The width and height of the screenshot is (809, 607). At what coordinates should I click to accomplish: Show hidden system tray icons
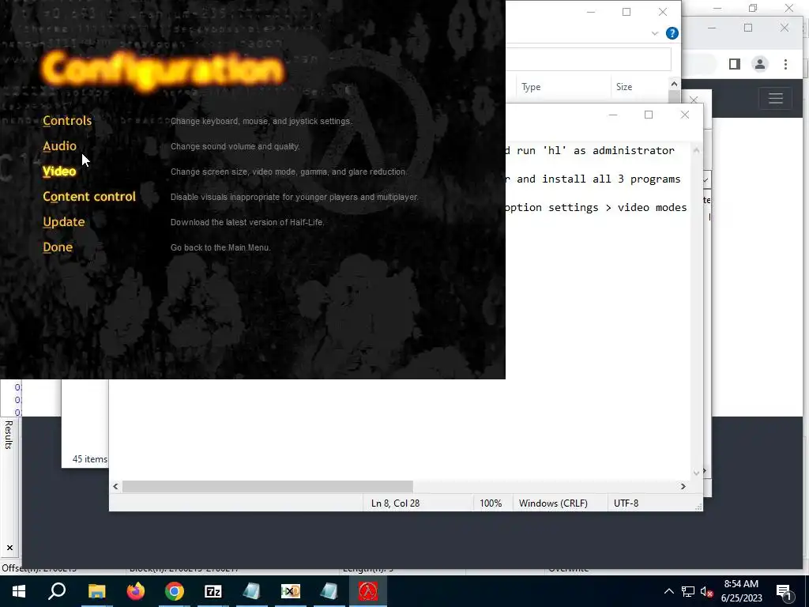668,591
